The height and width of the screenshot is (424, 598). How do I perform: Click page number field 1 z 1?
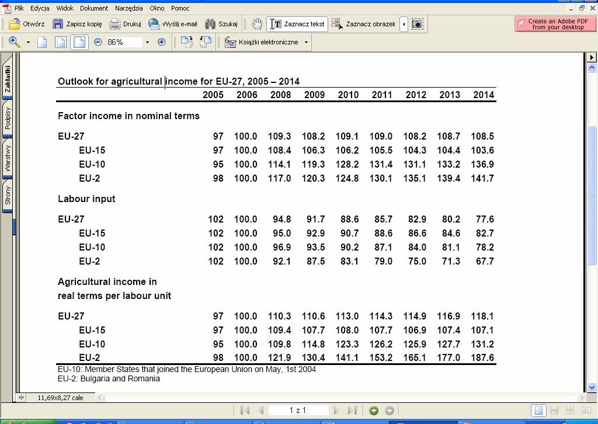pyautogui.click(x=298, y=410)
